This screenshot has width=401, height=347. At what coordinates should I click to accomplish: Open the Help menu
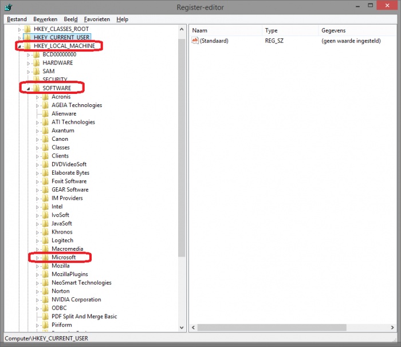[122, 19]
